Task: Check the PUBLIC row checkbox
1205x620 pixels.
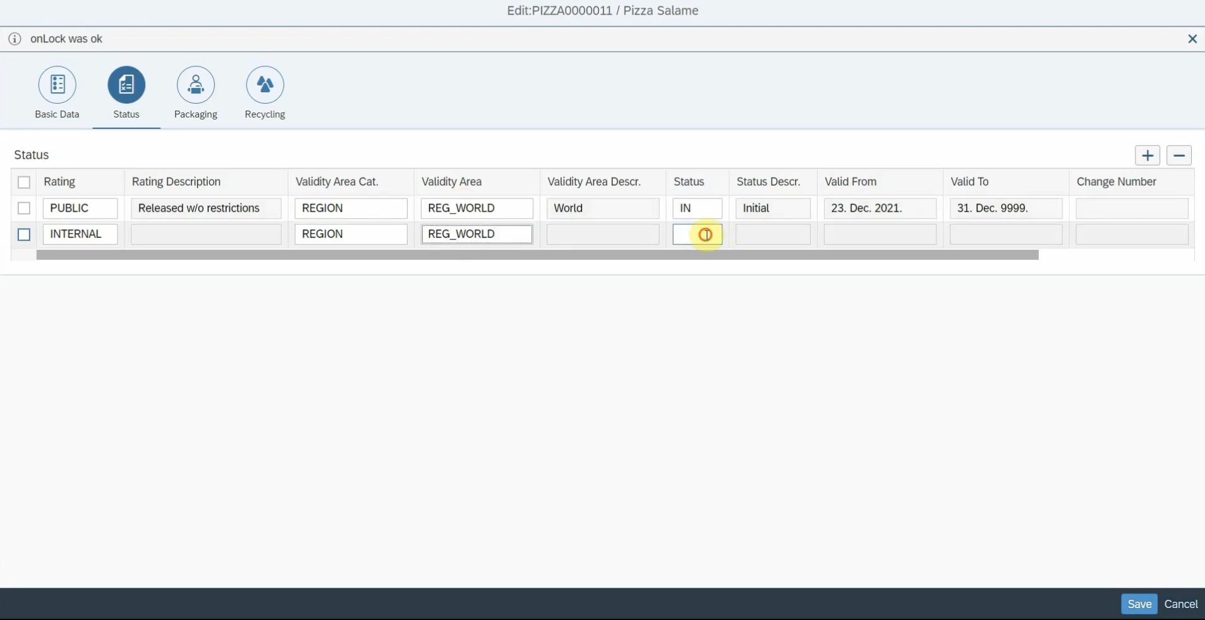Action: click(x=24, y=208)
